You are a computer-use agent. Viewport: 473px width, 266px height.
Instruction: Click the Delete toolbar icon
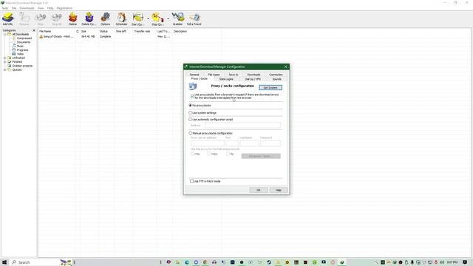pyautogui.click(x=72, y=18)
